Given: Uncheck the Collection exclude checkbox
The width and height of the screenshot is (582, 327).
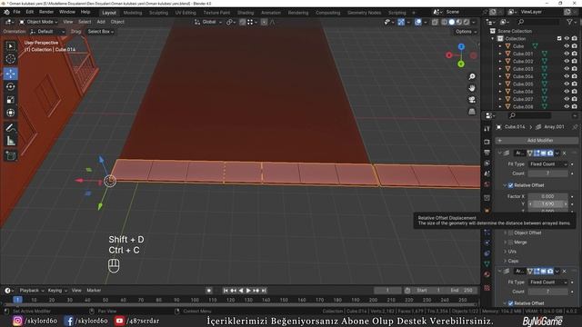Looking at the screenshot, I should coord(559,38).
